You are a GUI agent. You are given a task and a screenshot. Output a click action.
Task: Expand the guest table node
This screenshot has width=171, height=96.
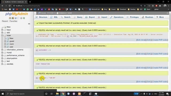click(5, 41)
